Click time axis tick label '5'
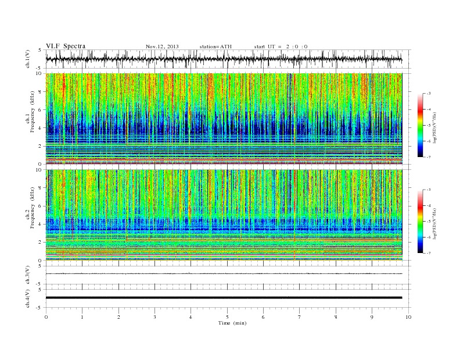The height and width of the screenshot is (356, 460). pyautogui.click(x=227, y=317)
